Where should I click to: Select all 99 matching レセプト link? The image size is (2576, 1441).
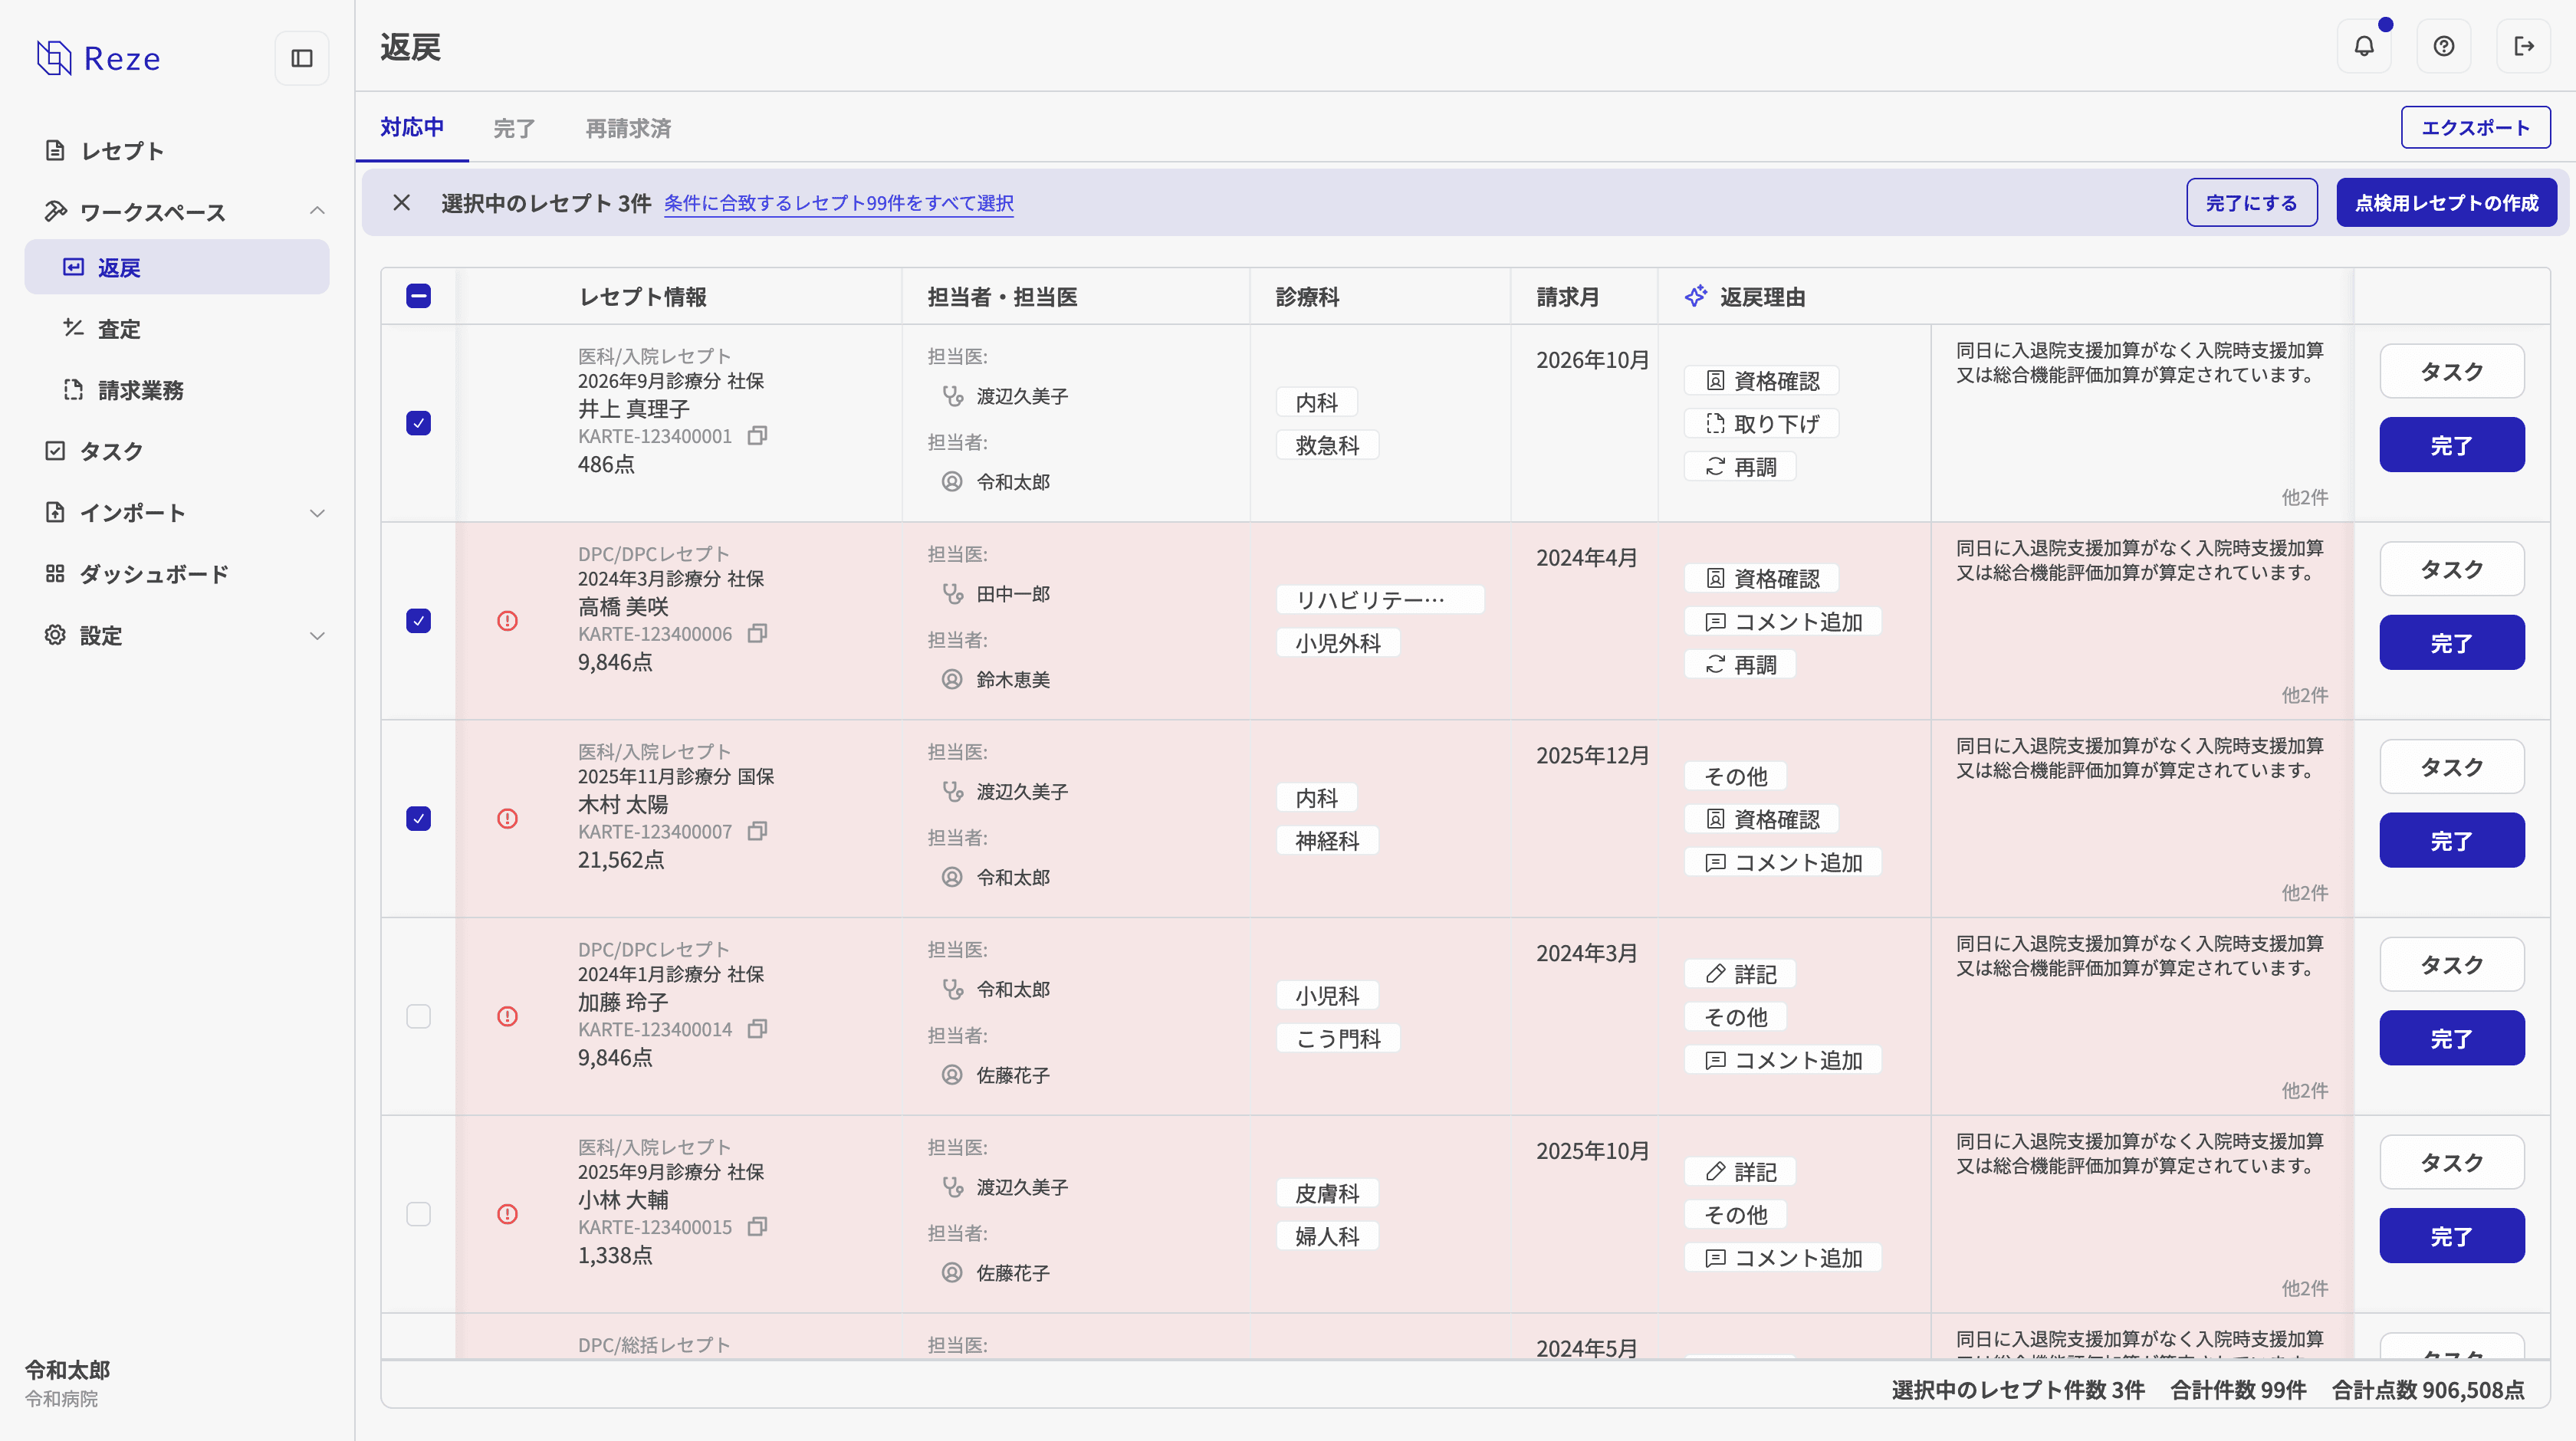tap(838, 203)
